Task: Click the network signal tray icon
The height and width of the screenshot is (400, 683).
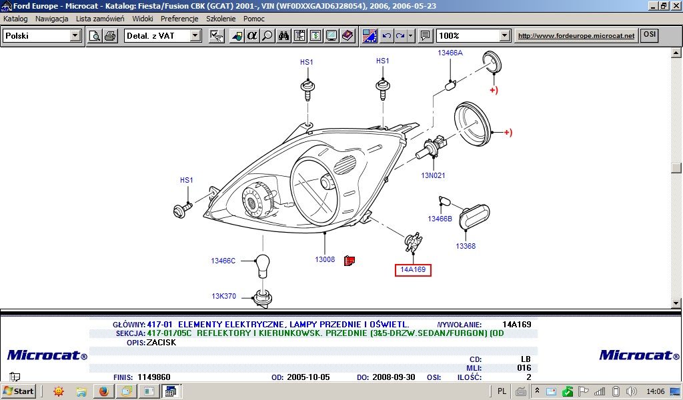Action: click(600, 391)
